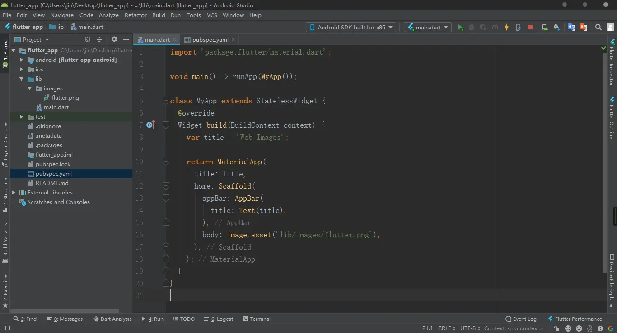Collapse the lib folder node
The height and width of the screenshot is (333, 617).
(x=22, y=79)
